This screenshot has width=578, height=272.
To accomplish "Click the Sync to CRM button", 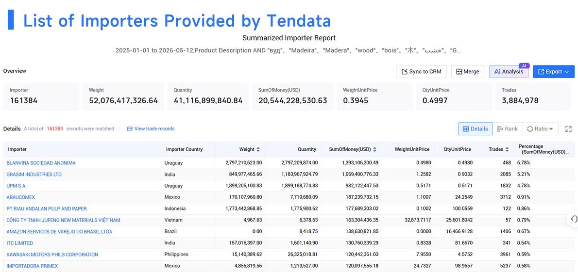I will [x=421, y=71].
